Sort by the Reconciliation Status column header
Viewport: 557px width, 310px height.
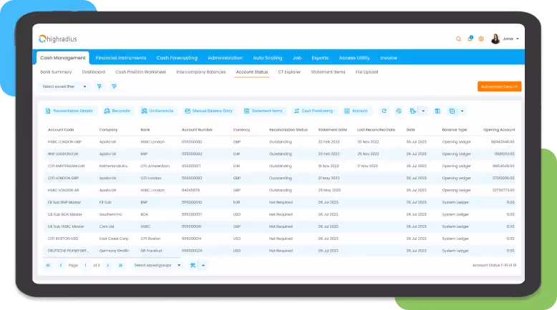tap(288, 130)
